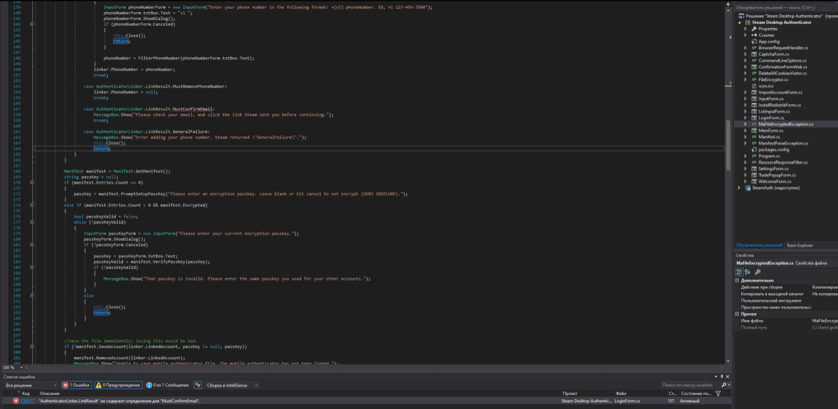
Task: Click the Manifest.cs C# file icon
Action: click(x=754, y=137)
